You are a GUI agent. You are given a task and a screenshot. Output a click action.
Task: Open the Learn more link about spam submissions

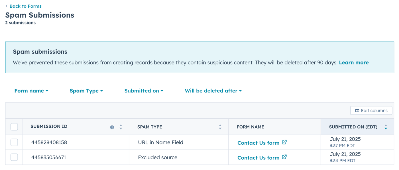(x=354, y=62)
